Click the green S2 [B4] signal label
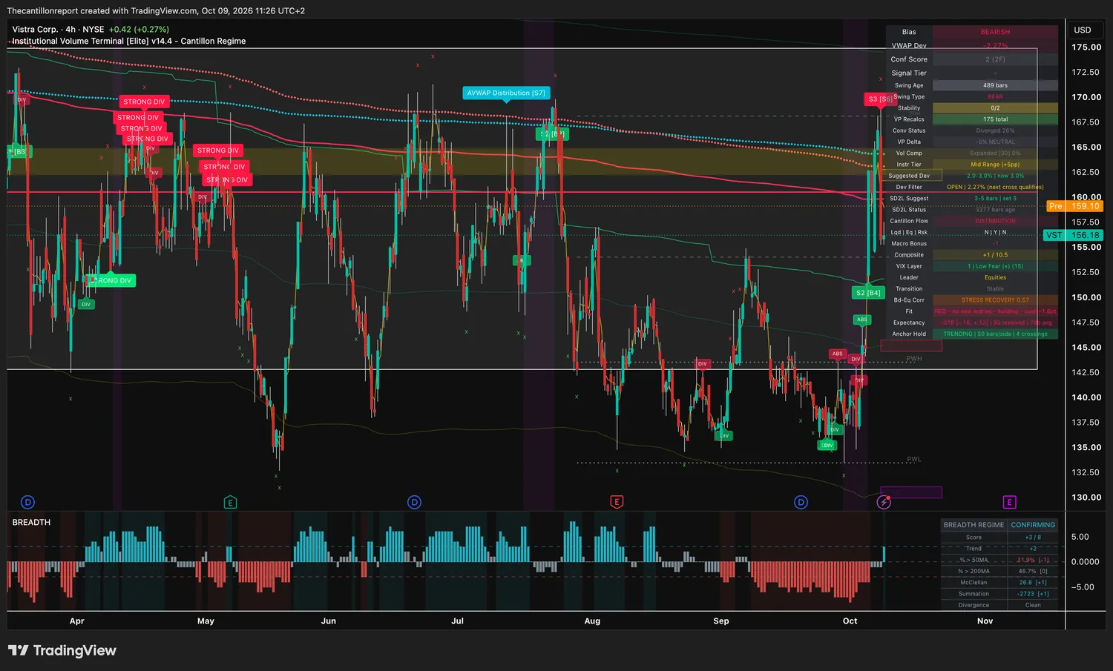 (867, 293)
